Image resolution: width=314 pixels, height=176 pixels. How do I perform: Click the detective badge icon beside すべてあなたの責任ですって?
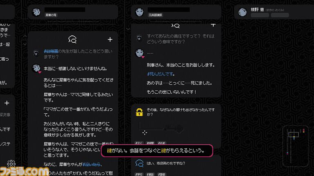139,38
